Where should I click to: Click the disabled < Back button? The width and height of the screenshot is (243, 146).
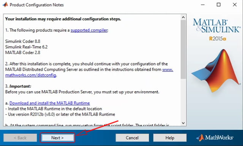(x=20, y=138)
